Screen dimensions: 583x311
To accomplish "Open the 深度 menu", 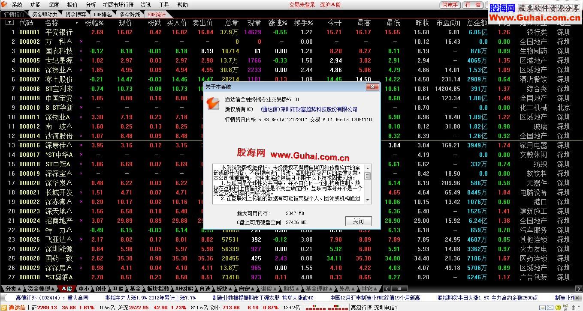I will [x=54, y=5].
